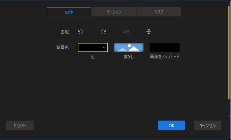231x140 pixels.
Task: Select the ぼかし blur background thumbnail
Action: (x=128, y=48)
